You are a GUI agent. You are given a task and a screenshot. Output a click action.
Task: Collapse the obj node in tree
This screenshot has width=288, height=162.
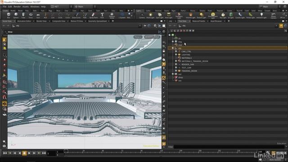click(173, 48)
